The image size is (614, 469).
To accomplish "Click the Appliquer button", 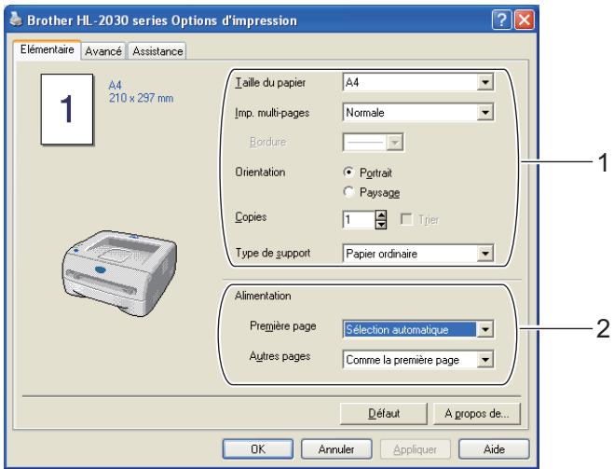I will pos(415,449).
